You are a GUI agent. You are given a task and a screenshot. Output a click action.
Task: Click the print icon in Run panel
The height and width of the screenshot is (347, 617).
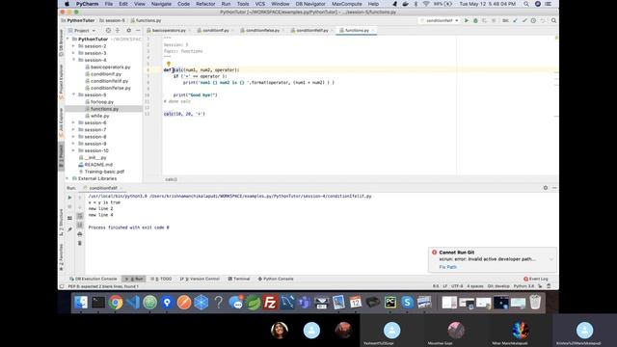pos(79,234)
